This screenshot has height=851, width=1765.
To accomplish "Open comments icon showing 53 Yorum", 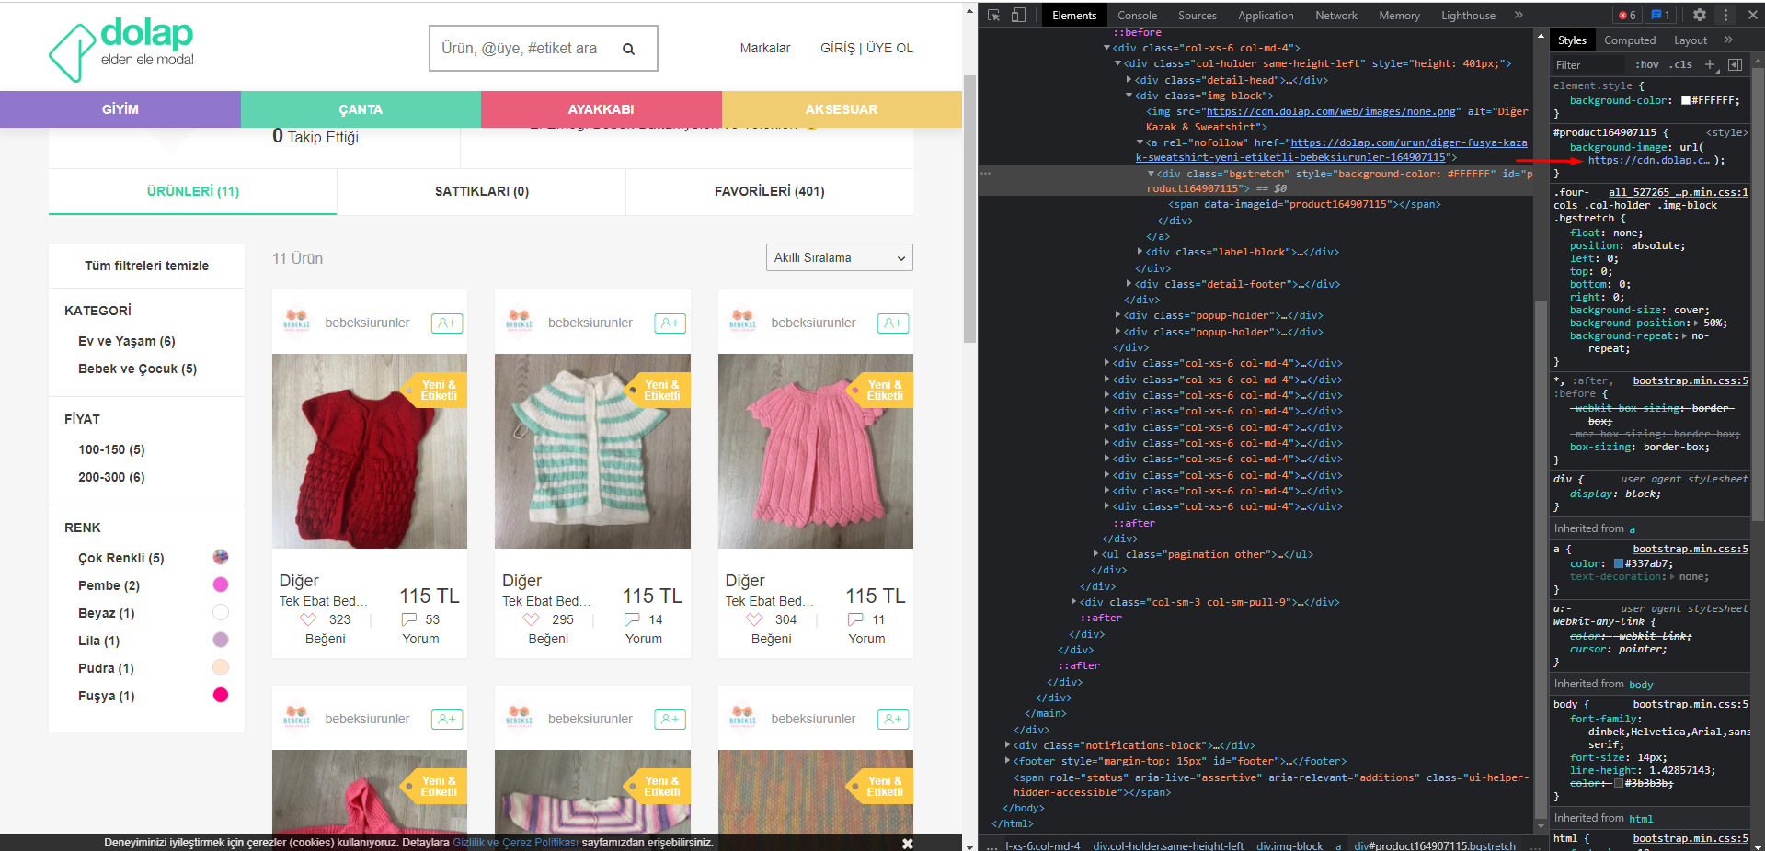I will [409, 619].
